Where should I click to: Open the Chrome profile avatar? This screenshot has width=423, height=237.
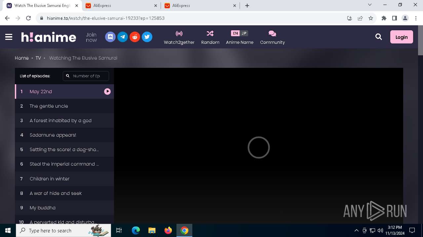pos(405,18)
